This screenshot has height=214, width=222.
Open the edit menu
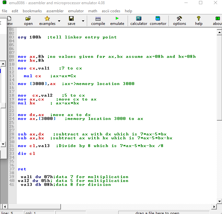[15, 11]
